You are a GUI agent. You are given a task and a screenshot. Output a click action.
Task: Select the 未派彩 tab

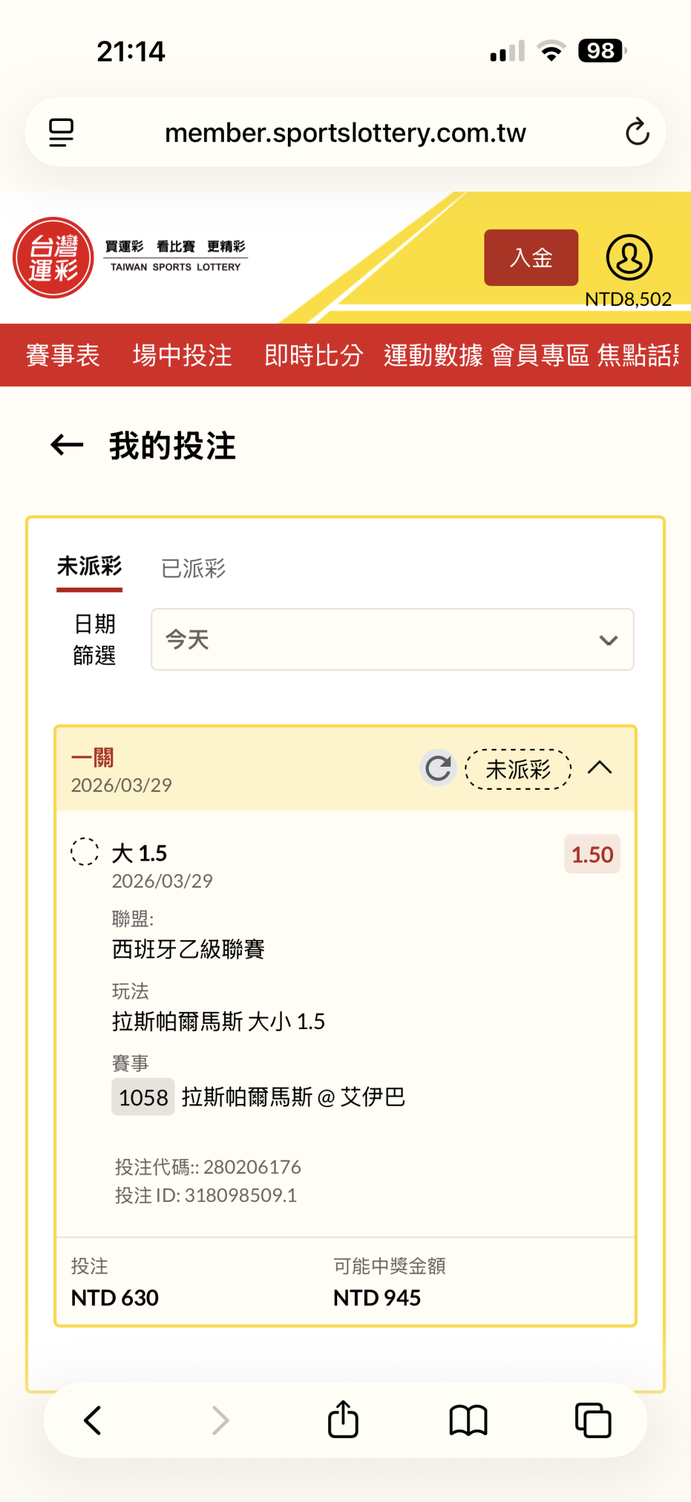tap(90, 566)
